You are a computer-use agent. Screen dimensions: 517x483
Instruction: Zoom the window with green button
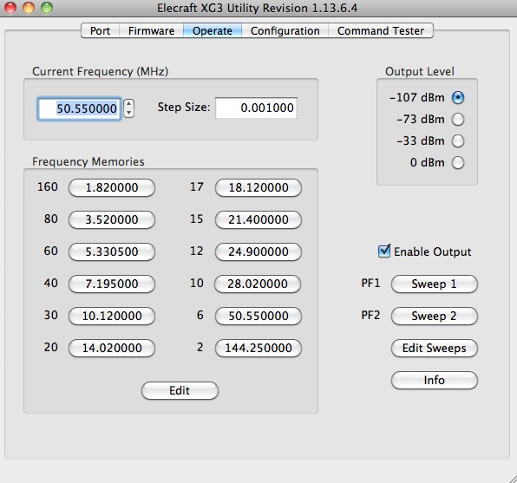pos(47,8)
